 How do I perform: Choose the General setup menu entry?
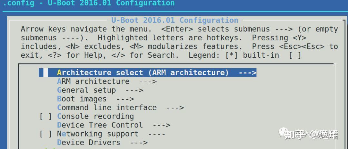tap(86, 90)
